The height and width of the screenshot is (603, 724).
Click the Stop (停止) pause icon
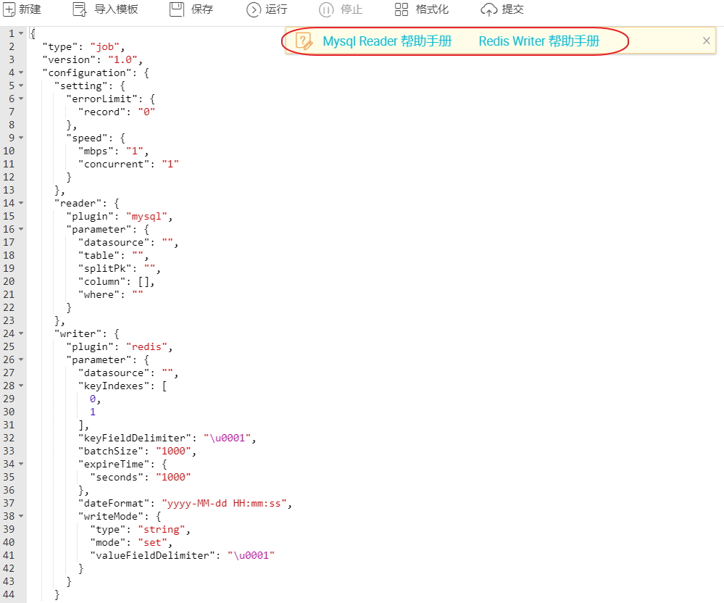click(326, 9)
